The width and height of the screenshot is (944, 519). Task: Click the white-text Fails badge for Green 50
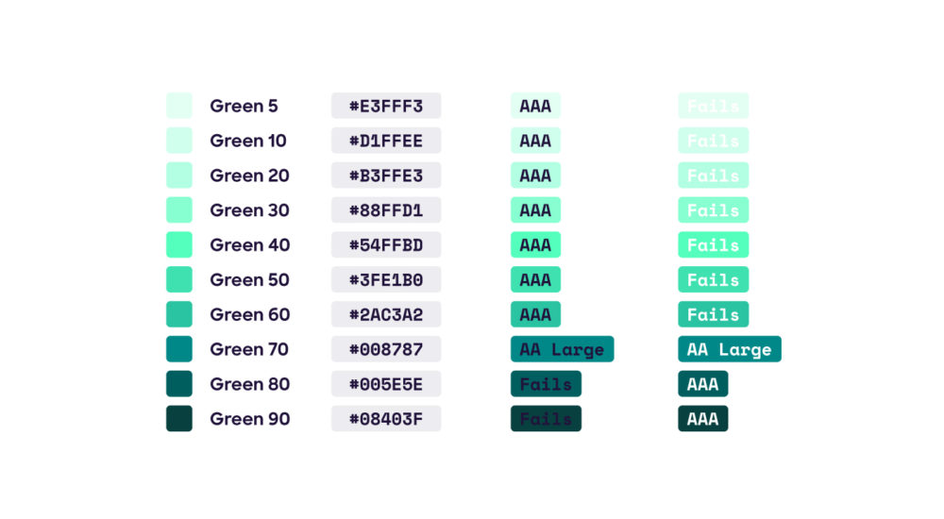(x=714, y=279)
